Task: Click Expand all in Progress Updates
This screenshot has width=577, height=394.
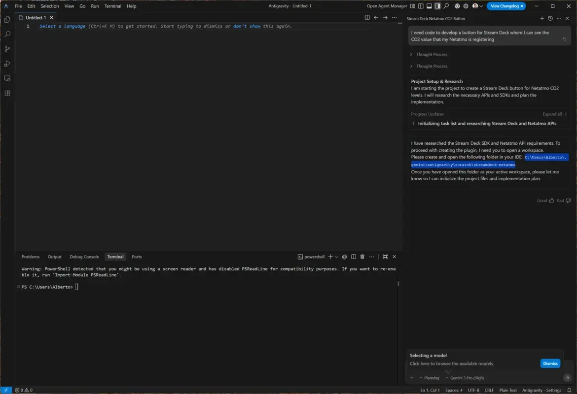Action: tap(552, 114)
